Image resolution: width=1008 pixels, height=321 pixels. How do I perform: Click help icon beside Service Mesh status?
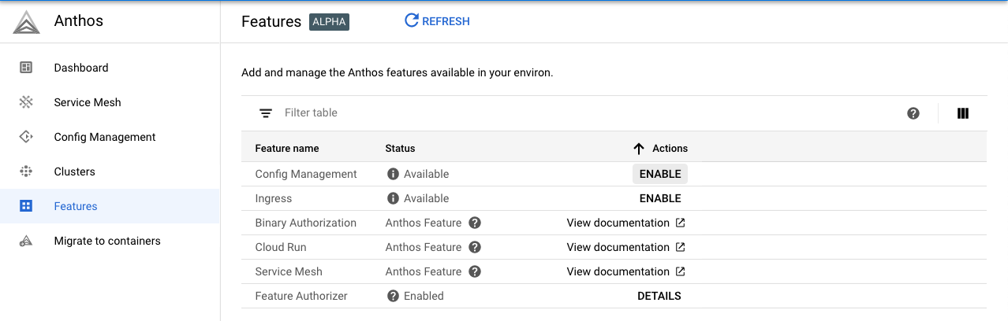pos(475,271)
